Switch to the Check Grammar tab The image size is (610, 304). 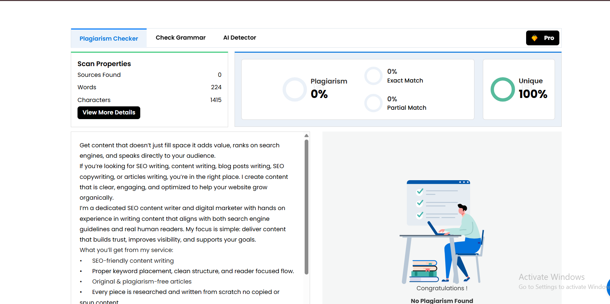pos(181,38)
